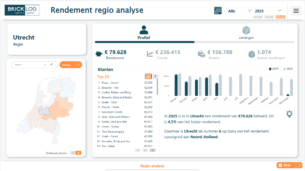Click the piggy bank Rendement icon
This screenshot has height=171, width=305.
100,54
